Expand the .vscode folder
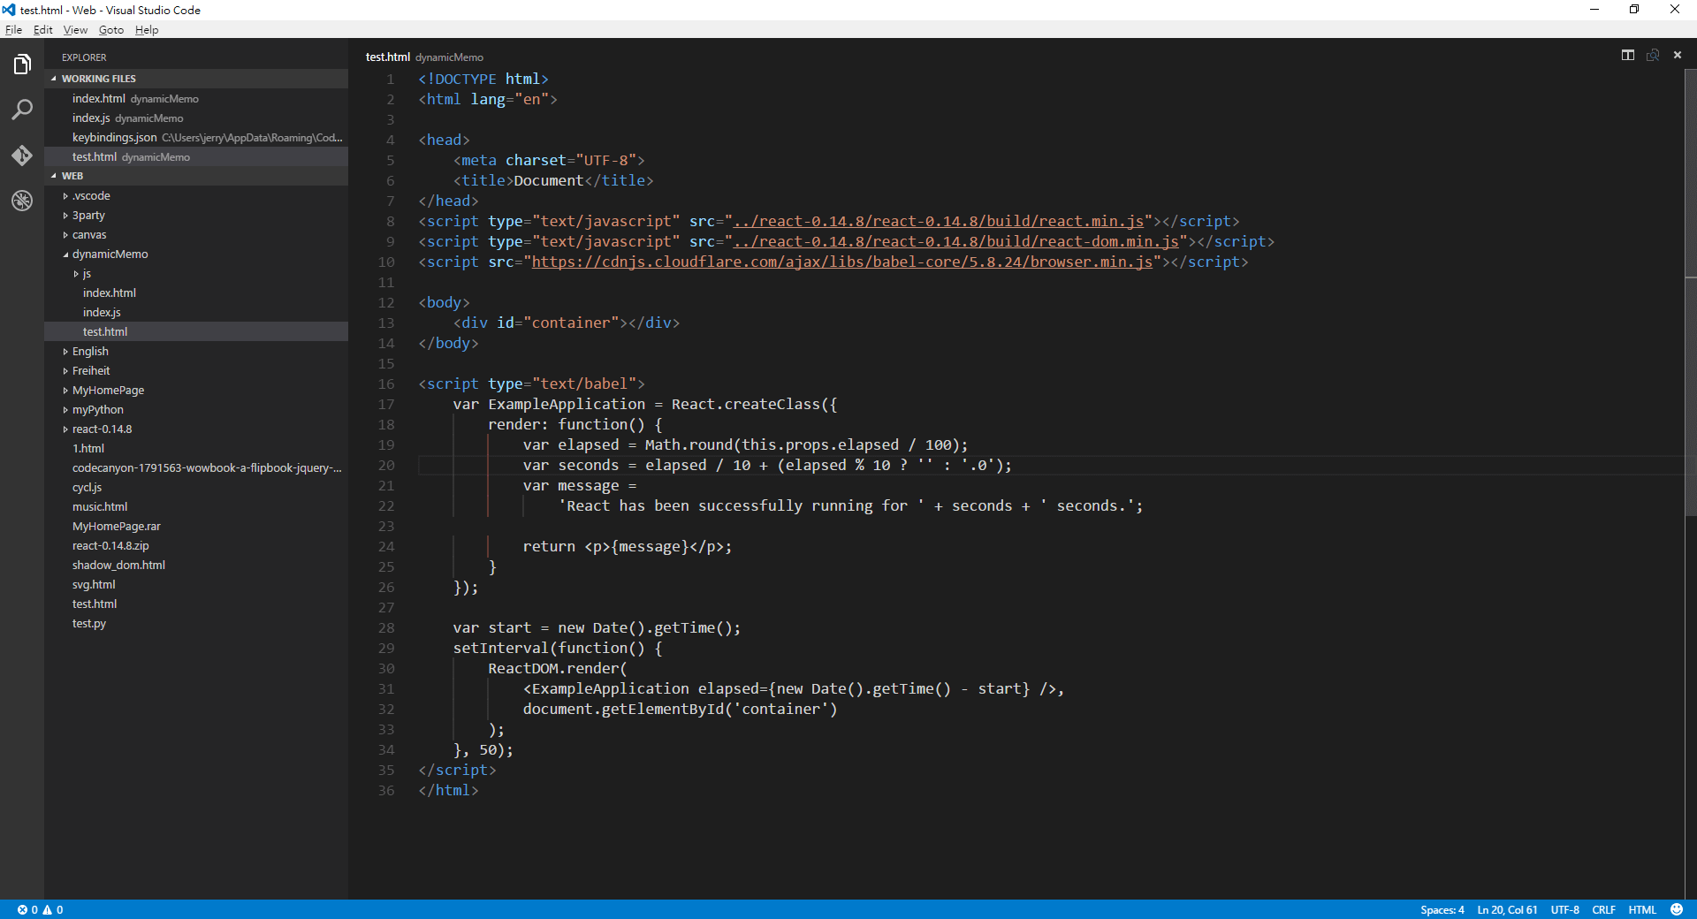The image size is (1697, 919). pos(196,195)
